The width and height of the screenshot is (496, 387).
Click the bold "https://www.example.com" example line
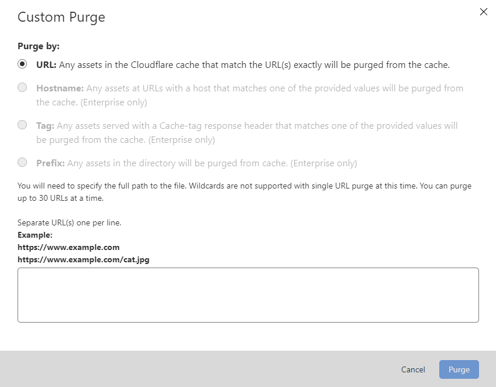[x=68, y=247]
